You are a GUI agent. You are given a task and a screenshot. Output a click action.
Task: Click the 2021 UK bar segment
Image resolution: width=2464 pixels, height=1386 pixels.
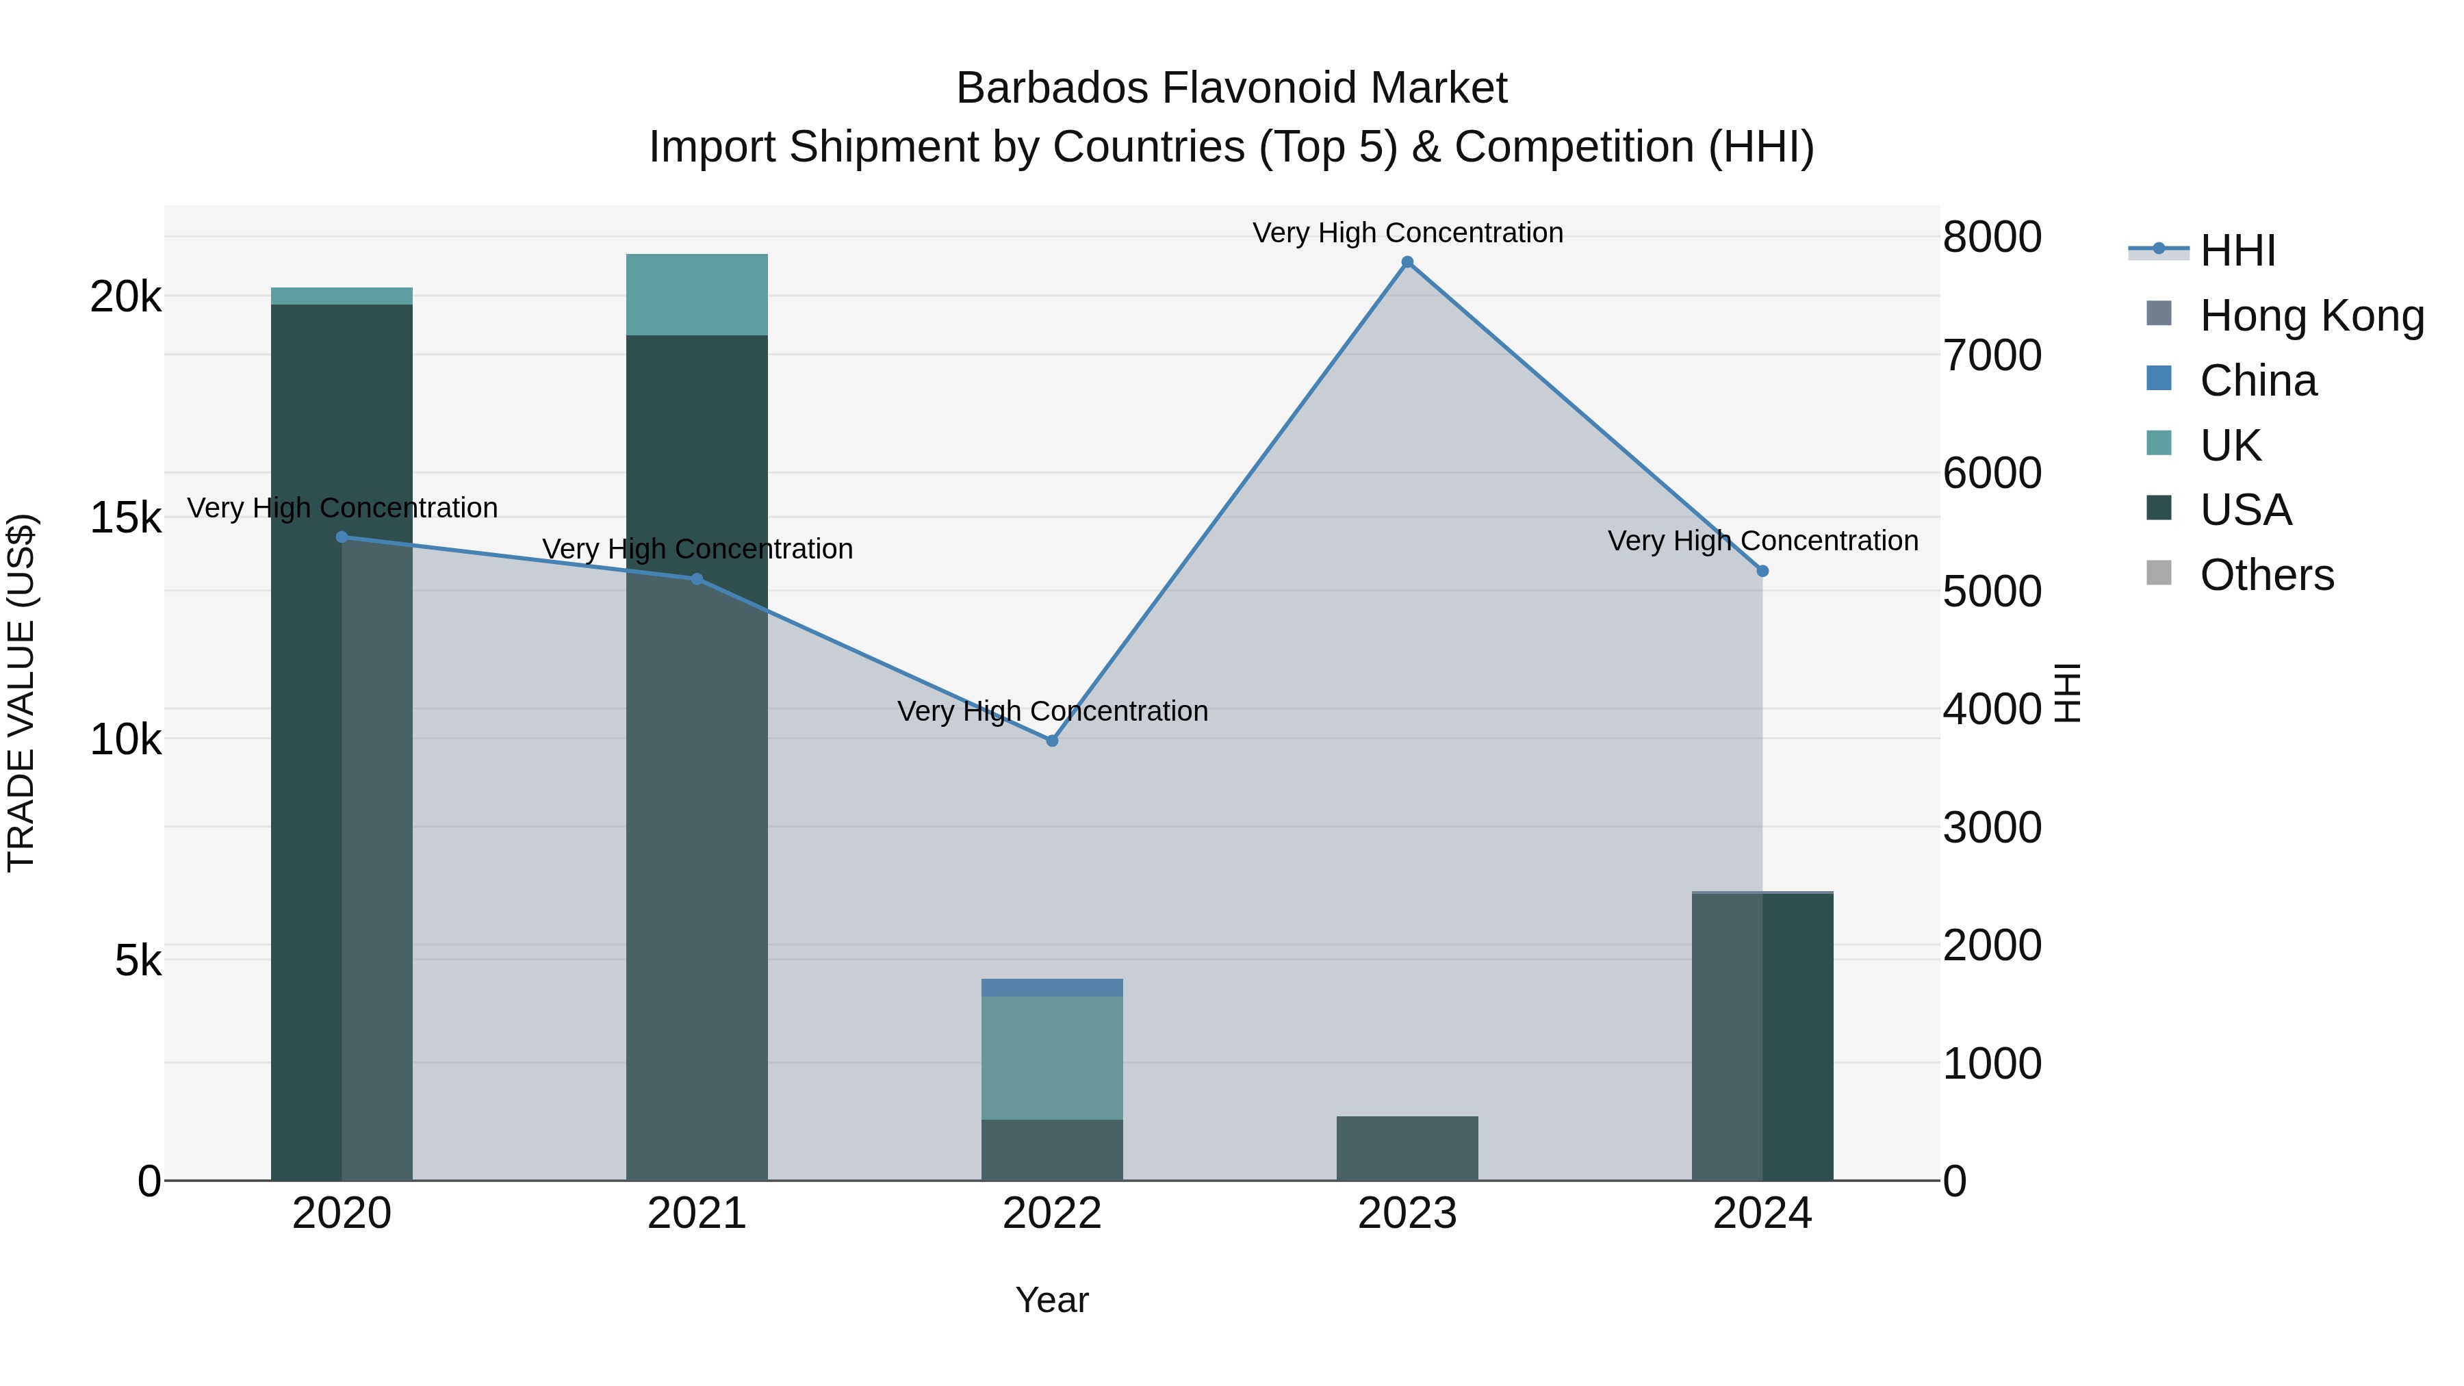[696, 294]
